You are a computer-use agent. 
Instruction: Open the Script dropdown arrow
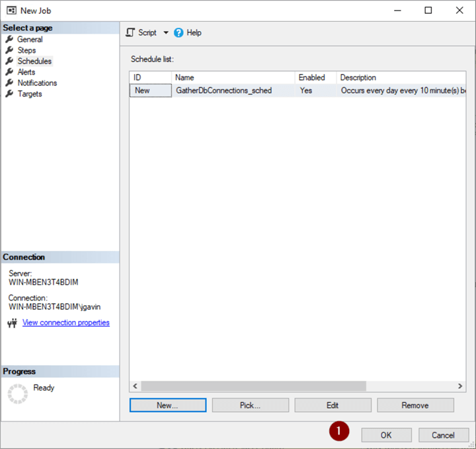(x=166, y=32)
